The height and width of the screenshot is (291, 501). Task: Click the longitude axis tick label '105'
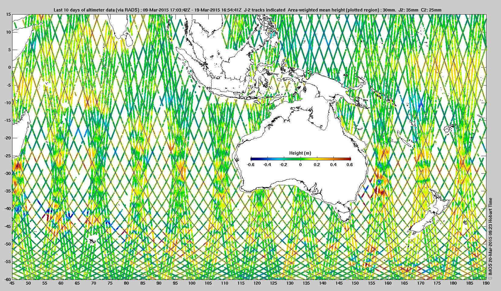point(208,283)
